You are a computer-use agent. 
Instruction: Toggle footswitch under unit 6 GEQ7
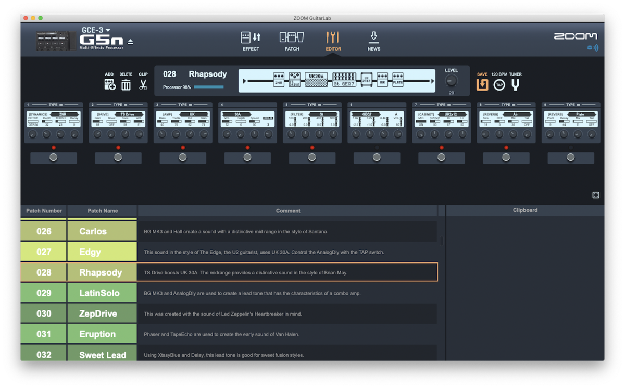pyautogui.click(x=377, y=158)
